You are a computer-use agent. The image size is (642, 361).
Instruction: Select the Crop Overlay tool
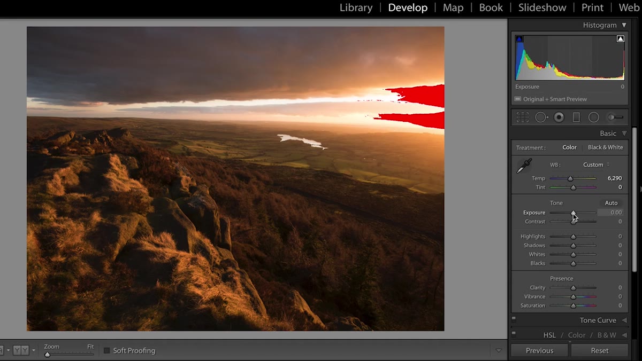tap(523, 117)
